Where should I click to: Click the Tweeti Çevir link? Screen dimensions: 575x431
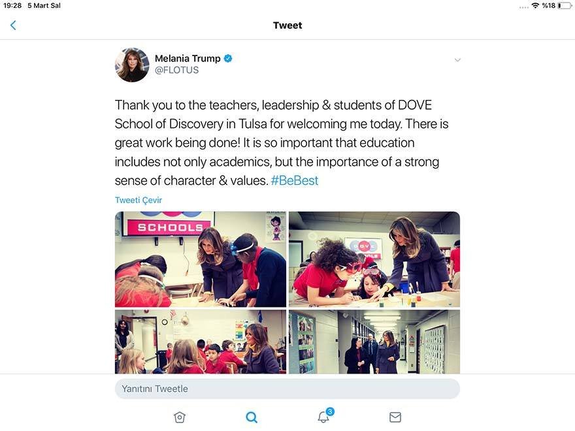(x=139, y=200)
